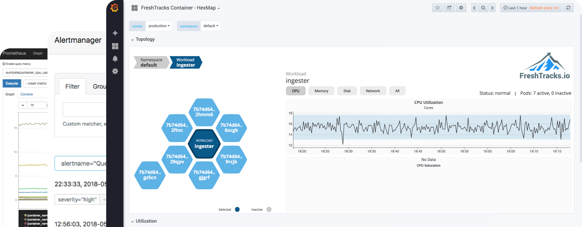Viewport: 582px width, 227px height.
Task: Click the dashboard grid icon beside title
Action: [134, 8]
